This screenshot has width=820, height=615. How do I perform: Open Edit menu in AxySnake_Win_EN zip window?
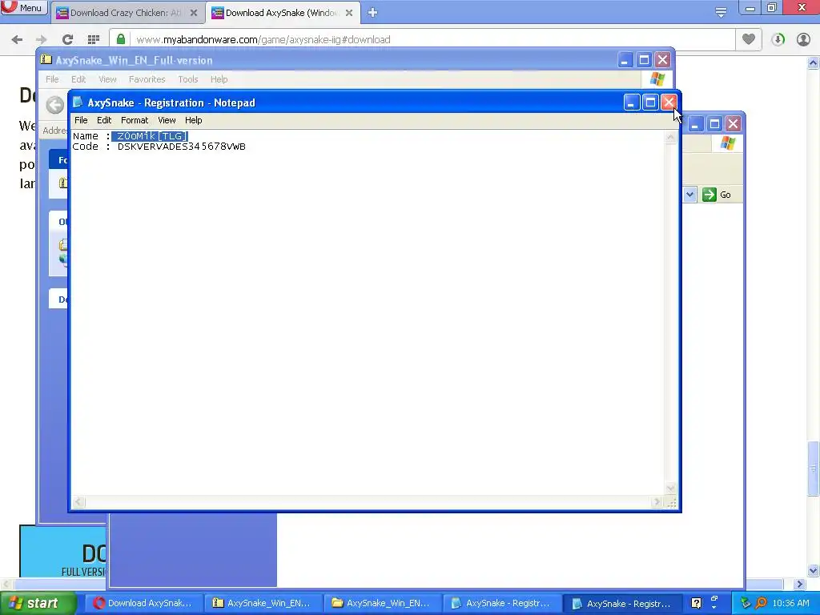[78, 79]
